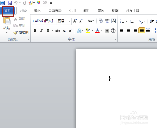Image resolution: width=157 pixels, height=128 pixels.
Task: Toggle the highlighted Justify alignment
Action: pyautogui.click(x=142, y=30)
